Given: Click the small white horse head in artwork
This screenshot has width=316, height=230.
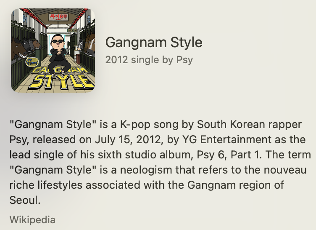Looking at the screenshot, I should [x=80, y=45].
